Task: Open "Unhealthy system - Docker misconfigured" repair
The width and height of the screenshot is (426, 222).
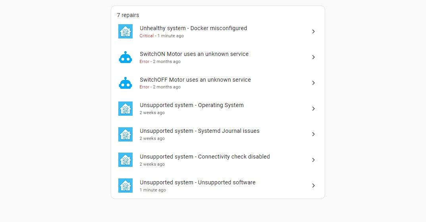Action: [x=193, y=28]
